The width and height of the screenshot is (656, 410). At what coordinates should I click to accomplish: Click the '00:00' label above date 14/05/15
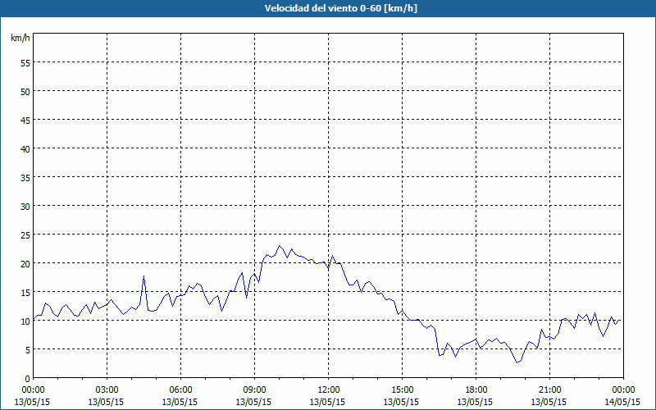click(x=623, y=390)
